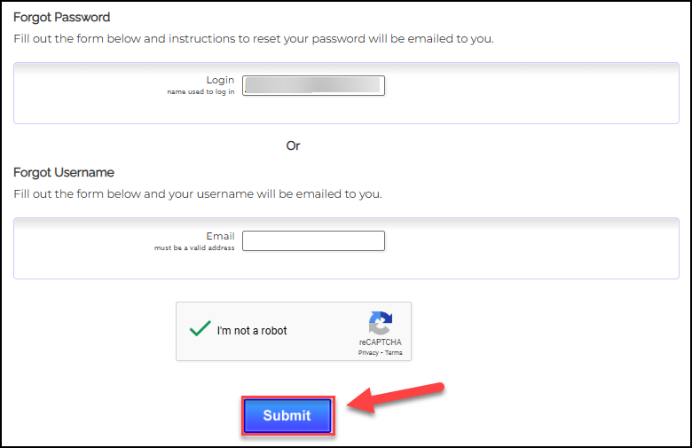This screenshot has width=692, height=448.
Task: Open the reCAPTCHA Terms link
Action: (x=393, y=352)
